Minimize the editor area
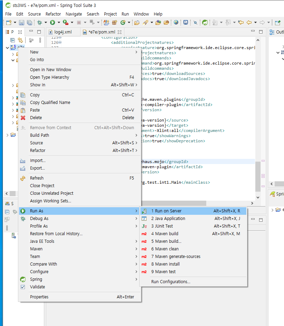The image size is (284, 326). tap(253, 31)
